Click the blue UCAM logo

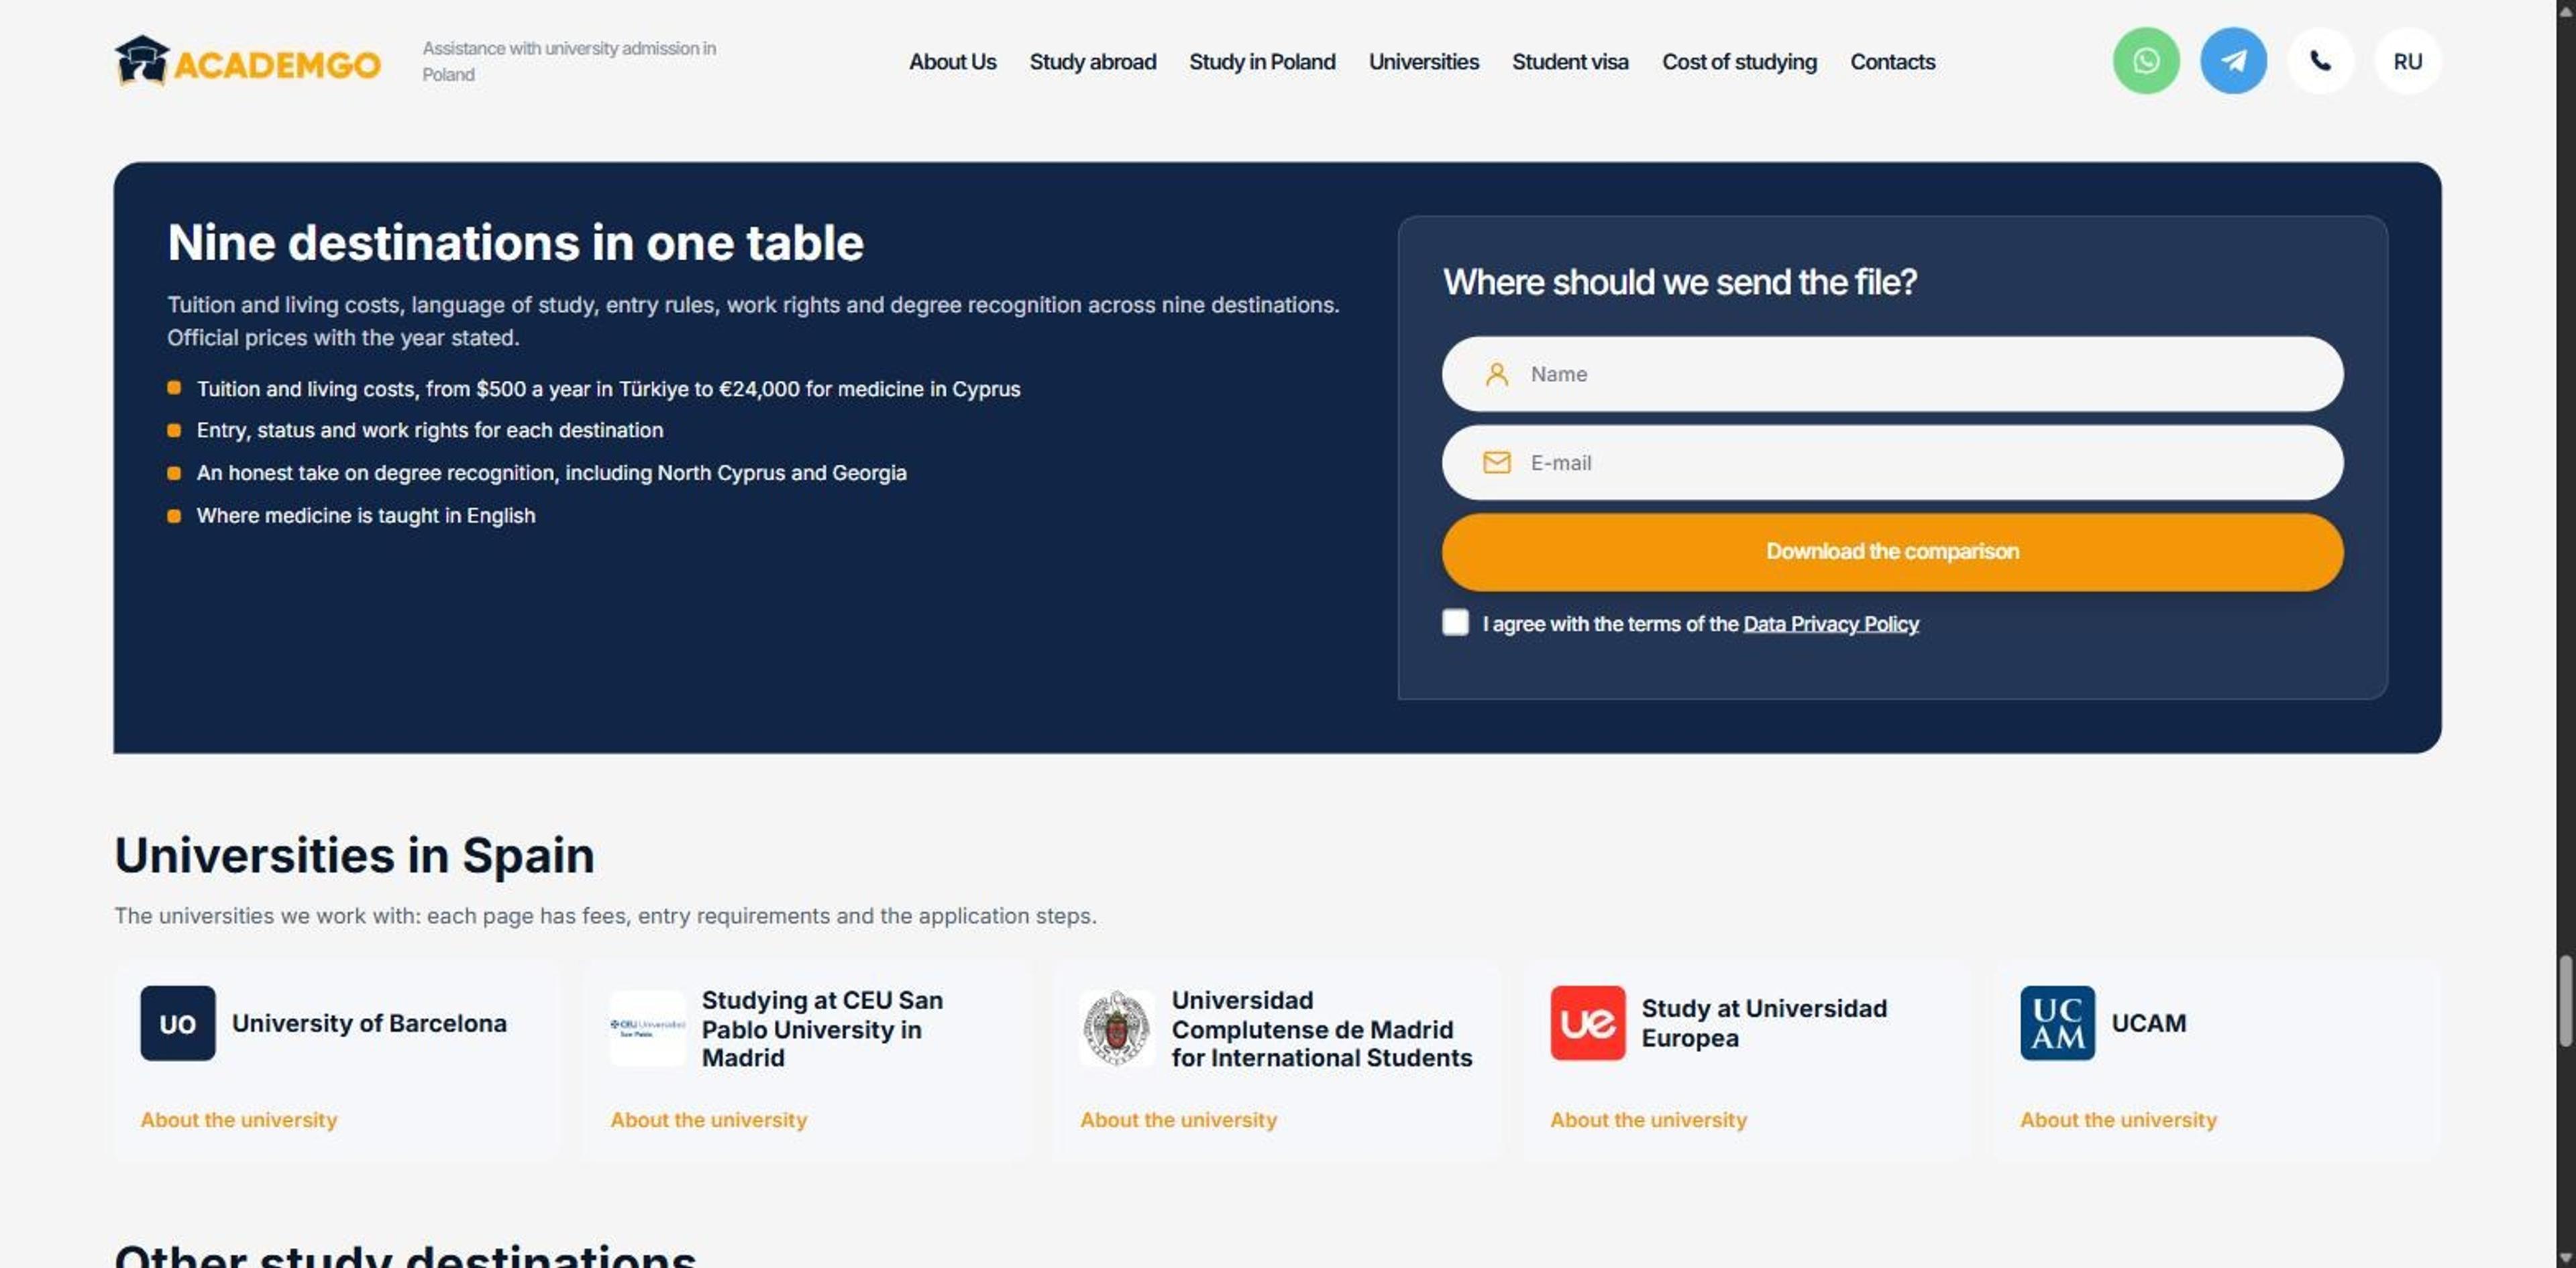pos(2057,1023)
